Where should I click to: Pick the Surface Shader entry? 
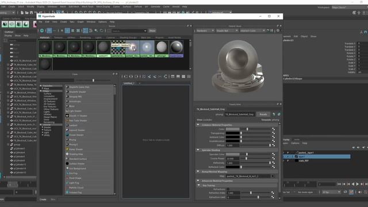(x=76, y=163)
